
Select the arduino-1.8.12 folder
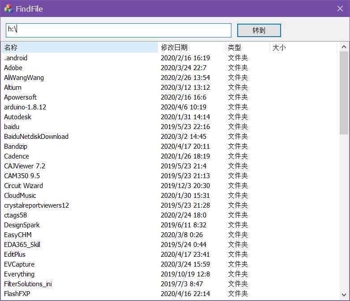[x=25, y=107]
